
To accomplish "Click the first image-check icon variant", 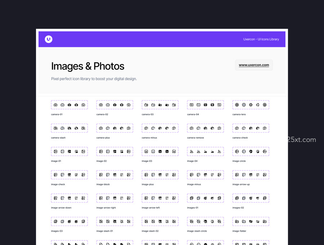I will [55, 175].
